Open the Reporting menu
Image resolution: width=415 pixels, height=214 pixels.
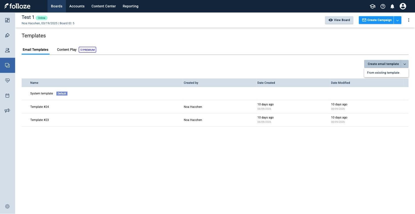tap(131, 6)
